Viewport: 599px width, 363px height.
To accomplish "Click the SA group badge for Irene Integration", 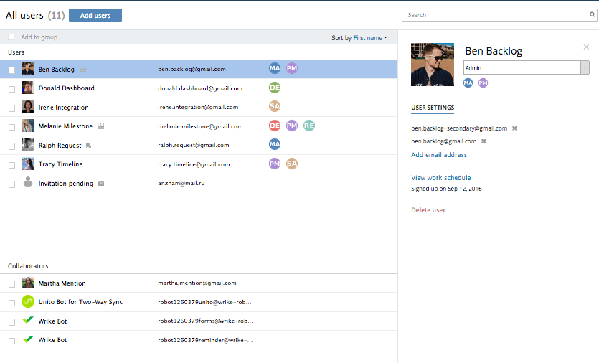I will (275, 107).
